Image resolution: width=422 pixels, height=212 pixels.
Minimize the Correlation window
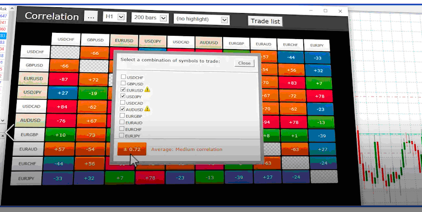tap(311, 10)
